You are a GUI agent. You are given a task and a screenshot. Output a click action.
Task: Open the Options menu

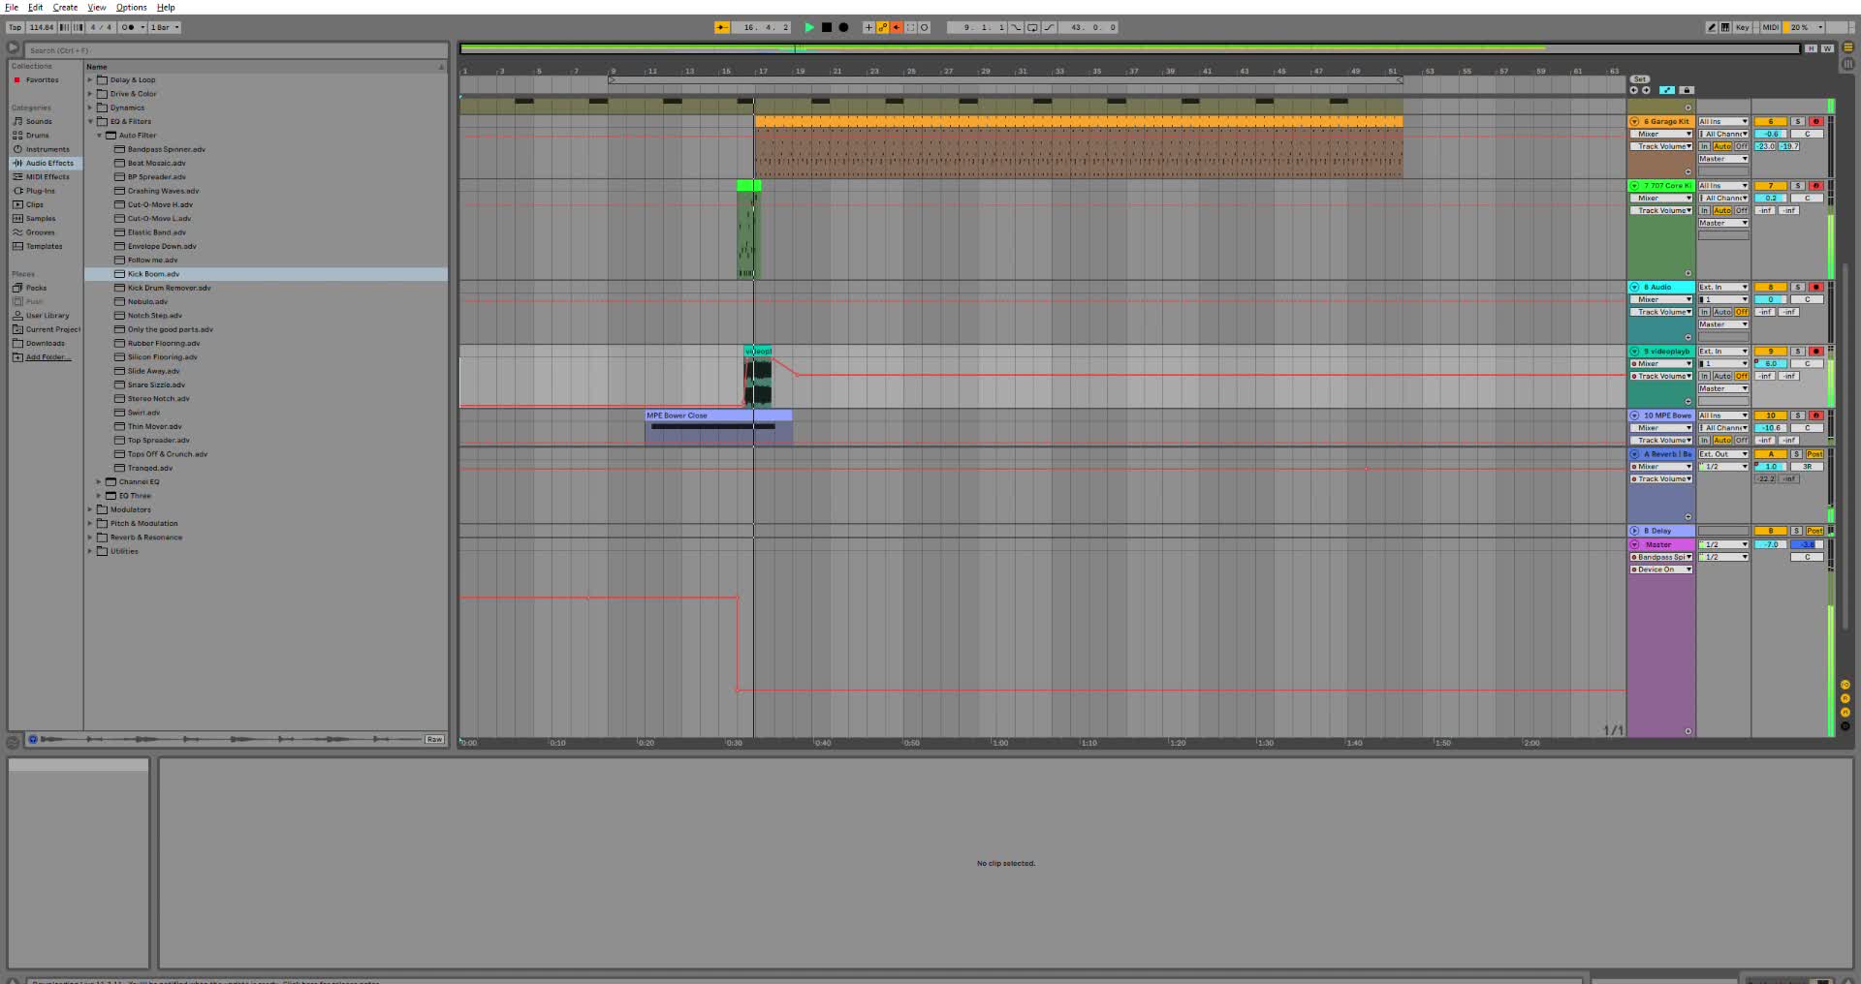tap(131, 7)
